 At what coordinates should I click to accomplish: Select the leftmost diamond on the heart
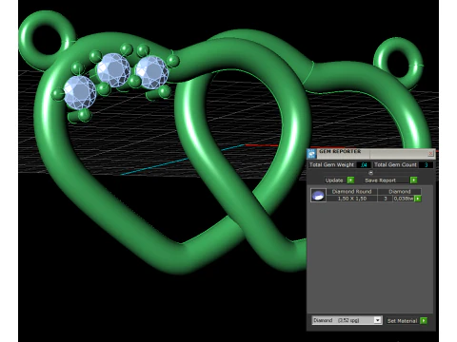point(80,92)
